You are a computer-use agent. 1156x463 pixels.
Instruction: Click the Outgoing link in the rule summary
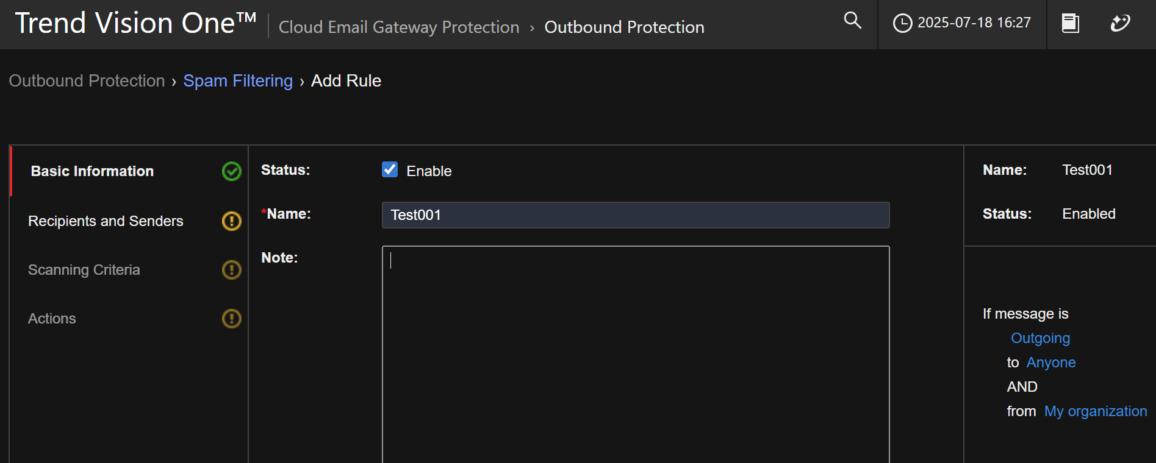(1040, 338)
